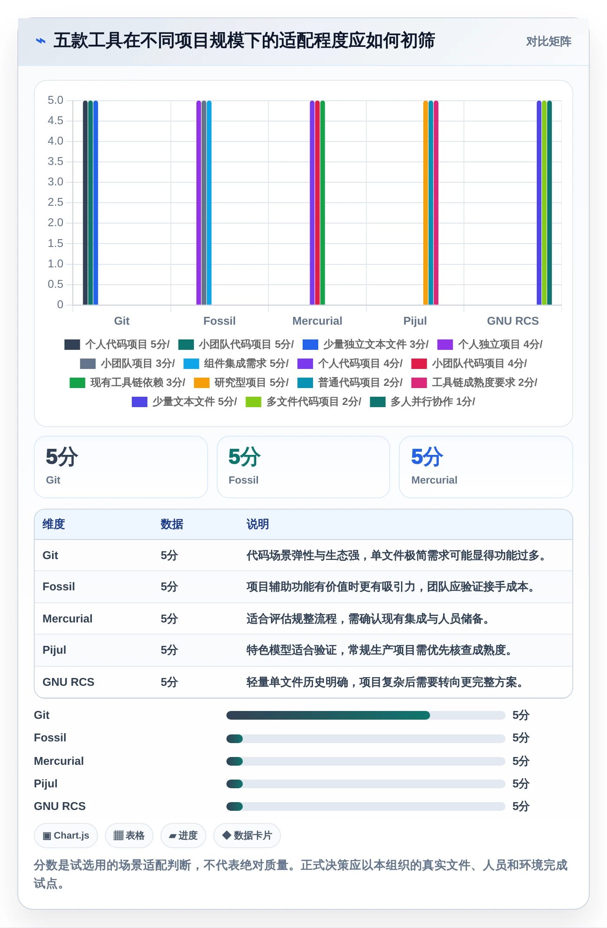The image size is (607, 928).
Task: Toggle legend swatch 少量独立文本文件 3分/
Action: click(310, 345)
